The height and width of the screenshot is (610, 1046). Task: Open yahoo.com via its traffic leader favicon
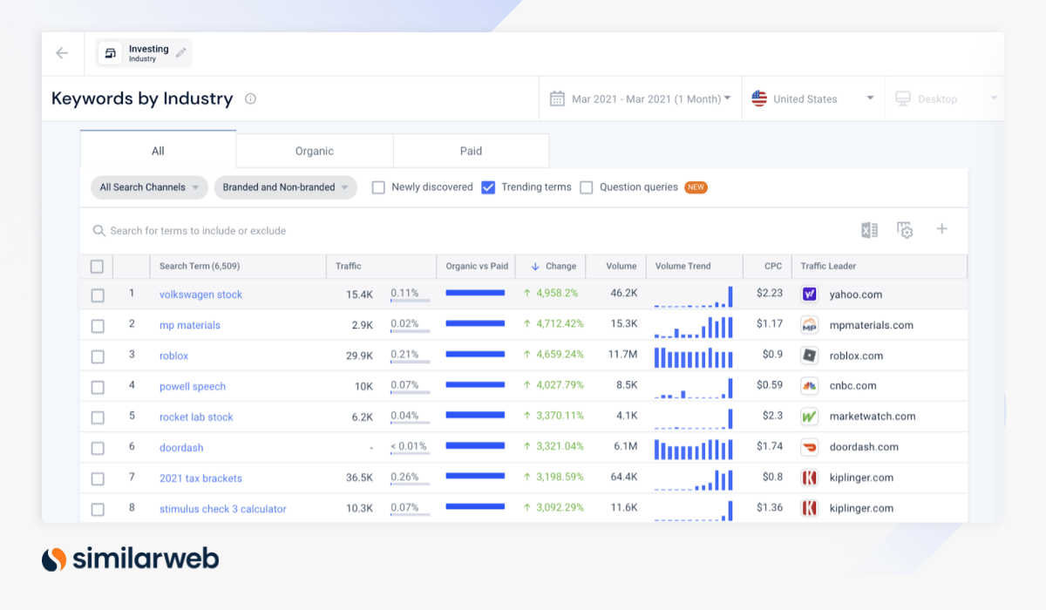(809, 295)
